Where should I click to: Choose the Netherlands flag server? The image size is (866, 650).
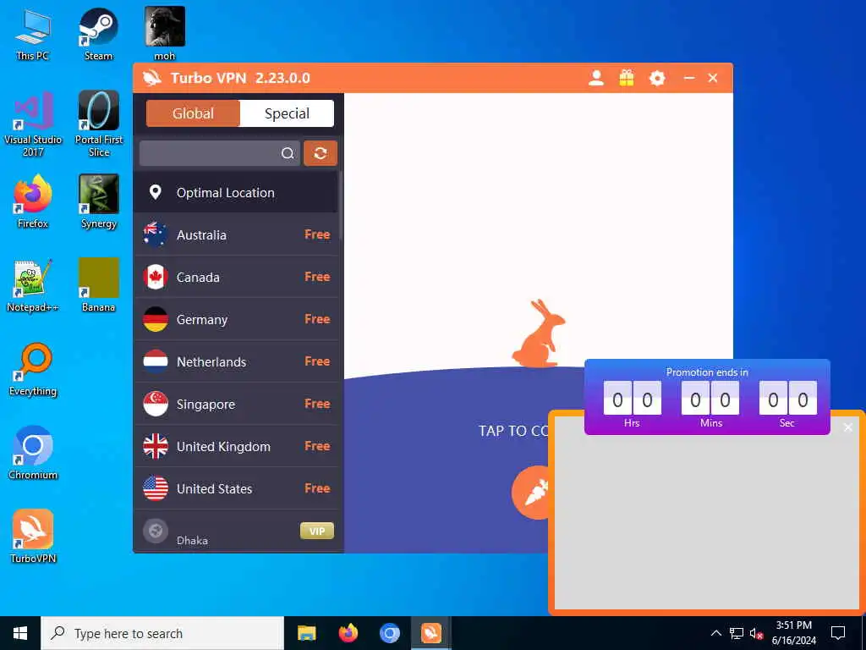[235, 361]
